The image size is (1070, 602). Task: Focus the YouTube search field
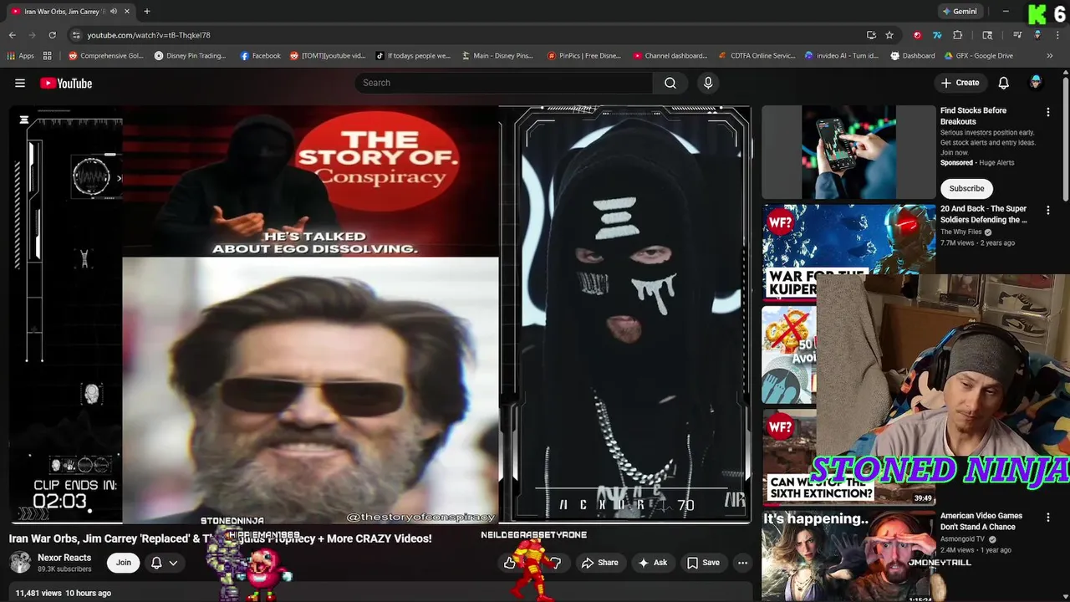tap(504, 83)
